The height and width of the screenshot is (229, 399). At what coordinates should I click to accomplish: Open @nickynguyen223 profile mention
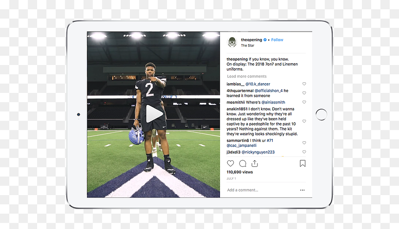pyautogui.click(x=258, y=152)
